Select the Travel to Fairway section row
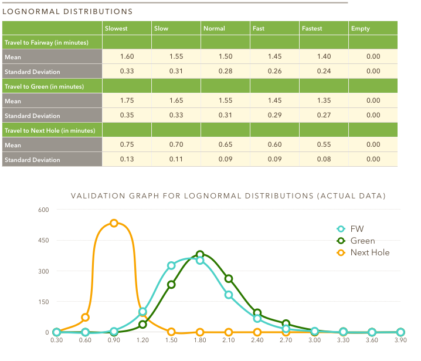This screenshot has width=421, height=361. click(x=46, y=42)
